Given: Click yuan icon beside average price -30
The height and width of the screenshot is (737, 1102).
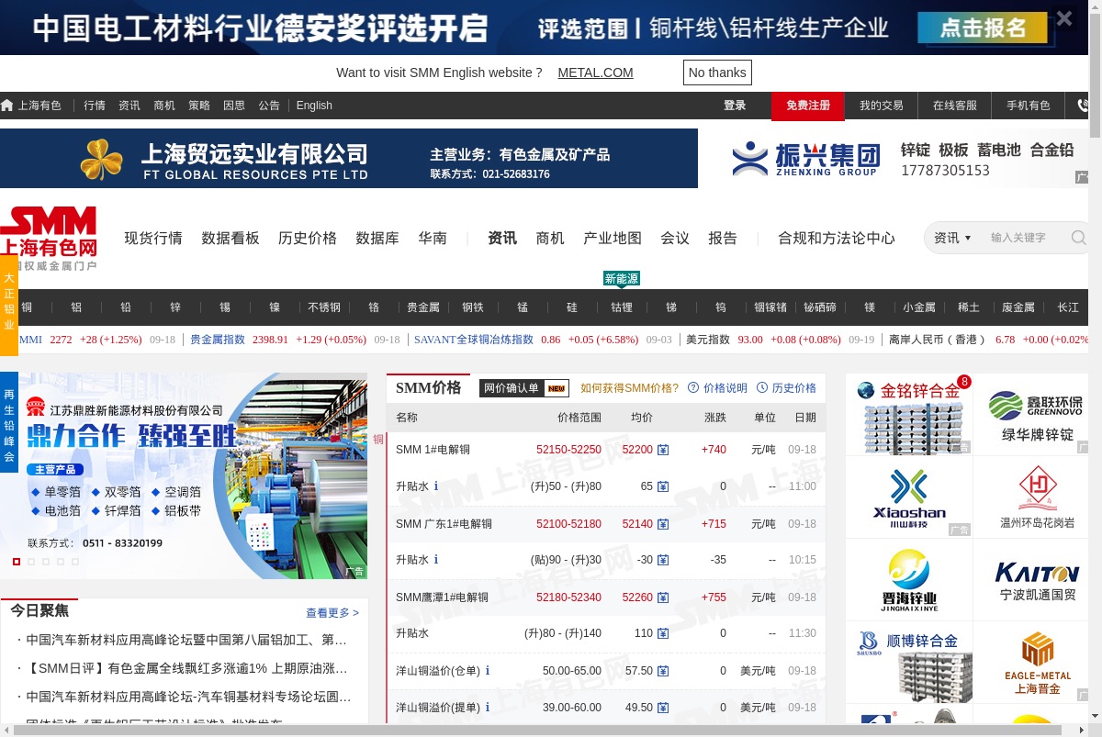Looking at the screenshot, I should click(663, 561).
